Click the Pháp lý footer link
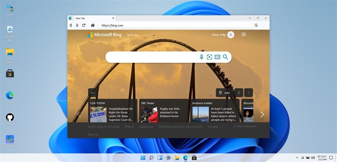Screen dimensions: 337x162 click(x=129, y=127)
